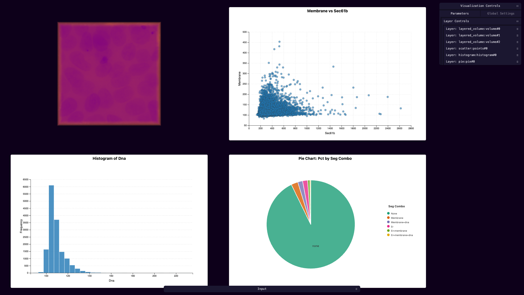Click the Seg Combo legend heading
524x295 pixels.
(x=397, y=206)
